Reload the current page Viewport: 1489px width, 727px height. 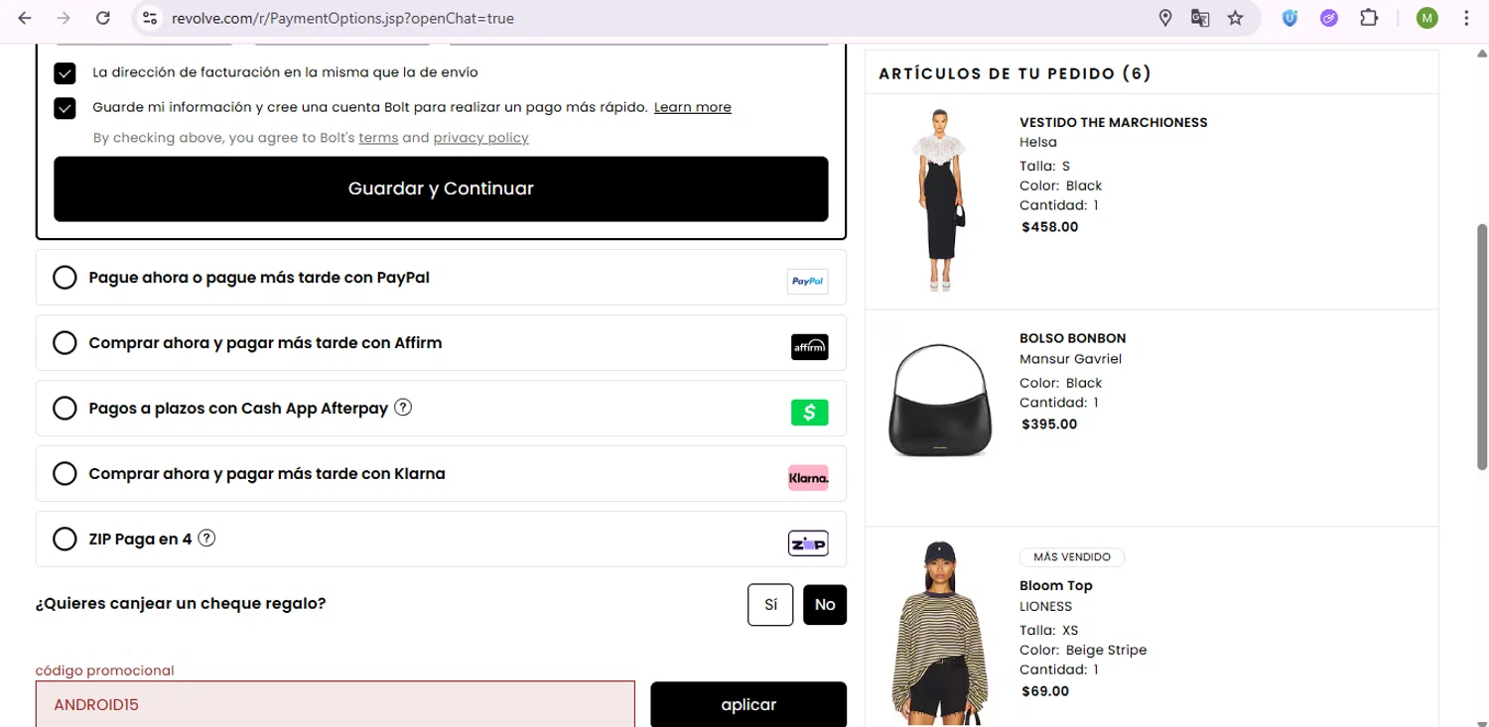[x=103, y=18]
